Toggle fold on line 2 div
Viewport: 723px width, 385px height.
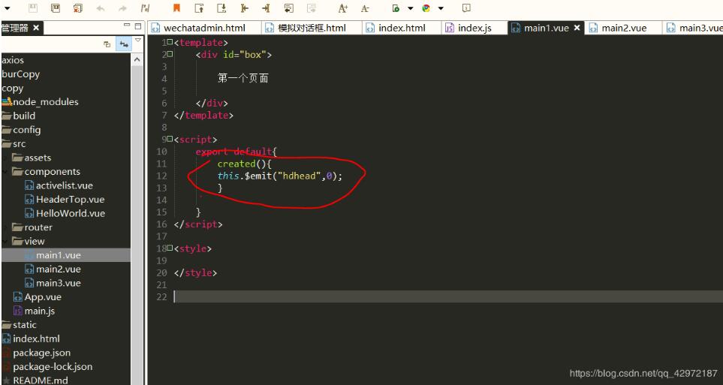point(170,54)
